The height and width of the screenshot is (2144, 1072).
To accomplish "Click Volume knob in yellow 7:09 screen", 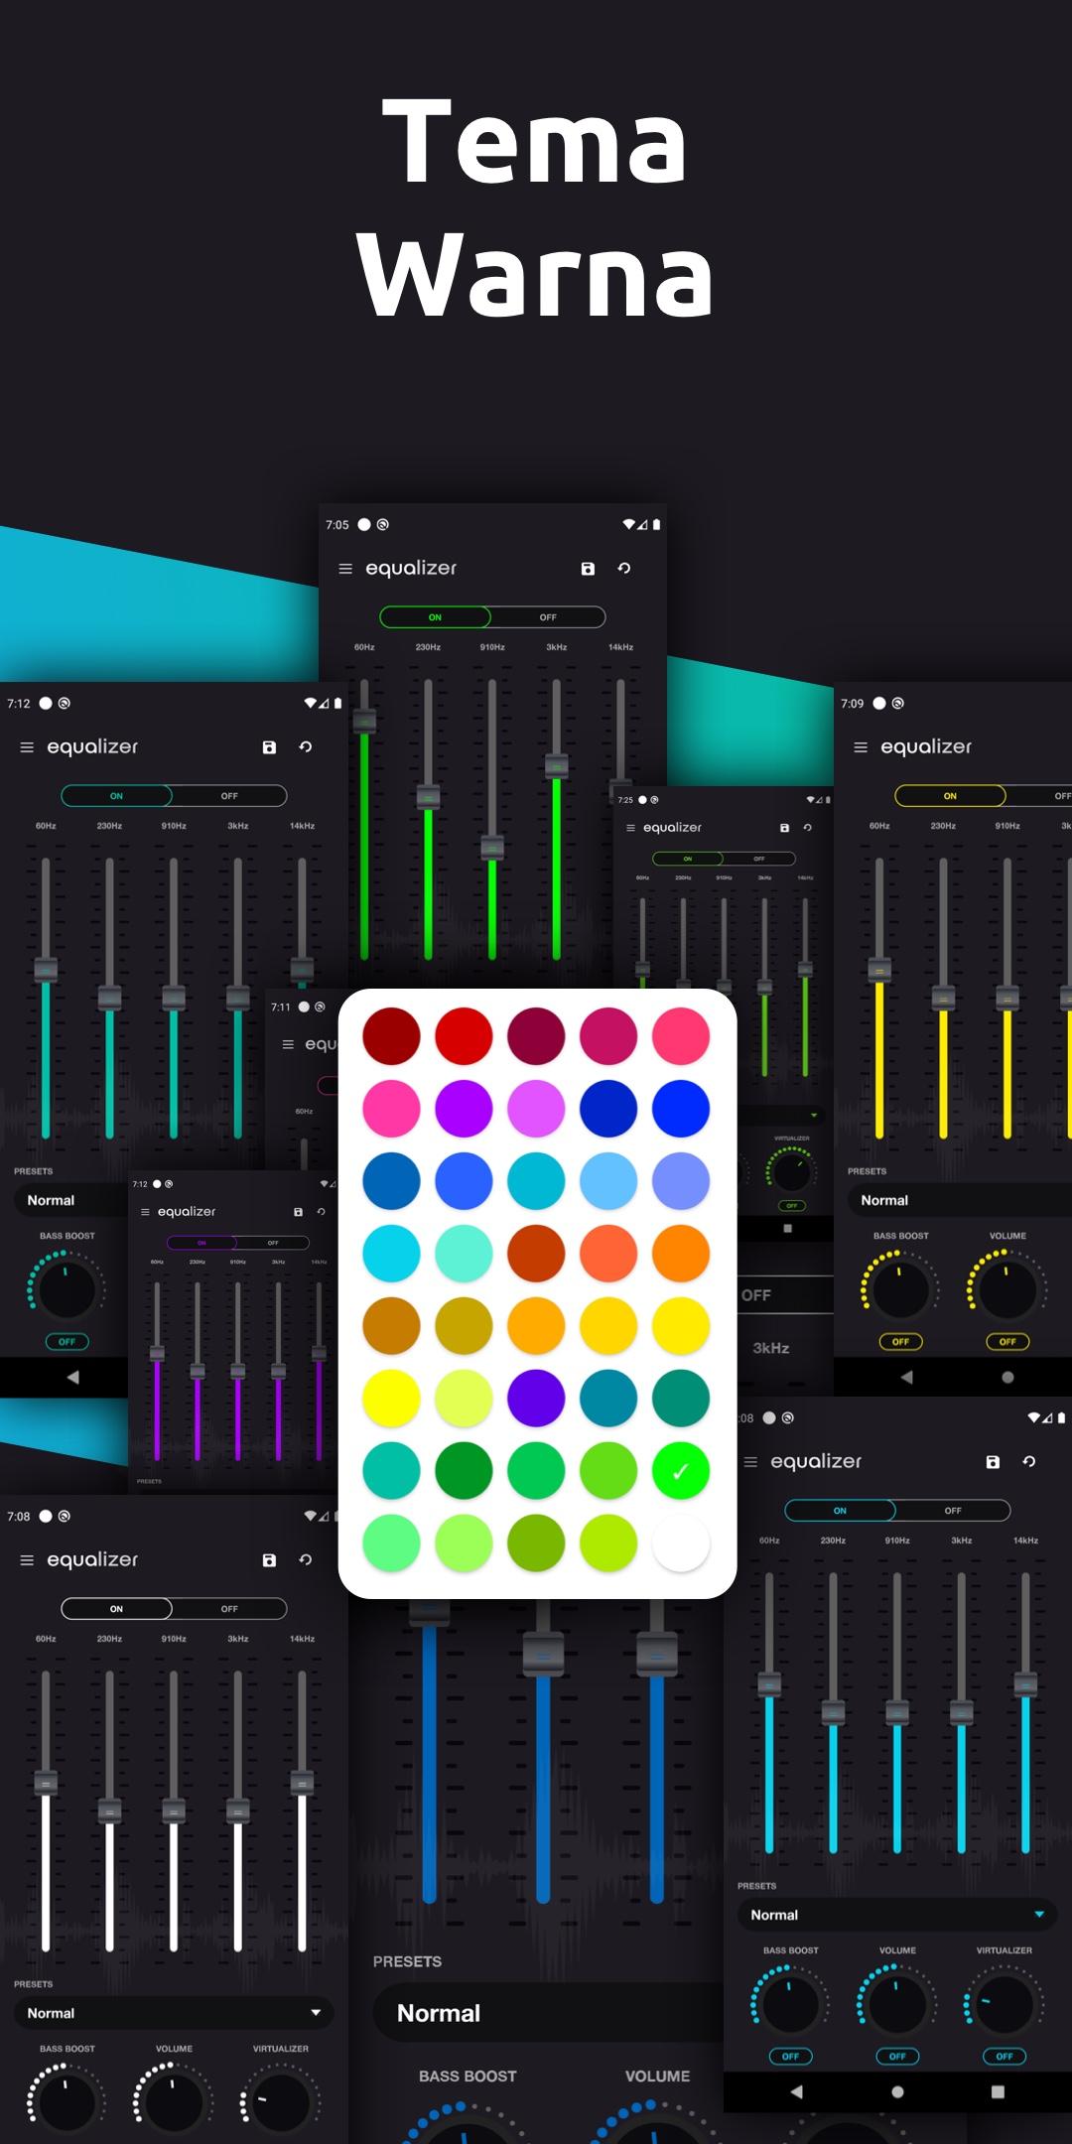I will click(x=1007, y=1289).
